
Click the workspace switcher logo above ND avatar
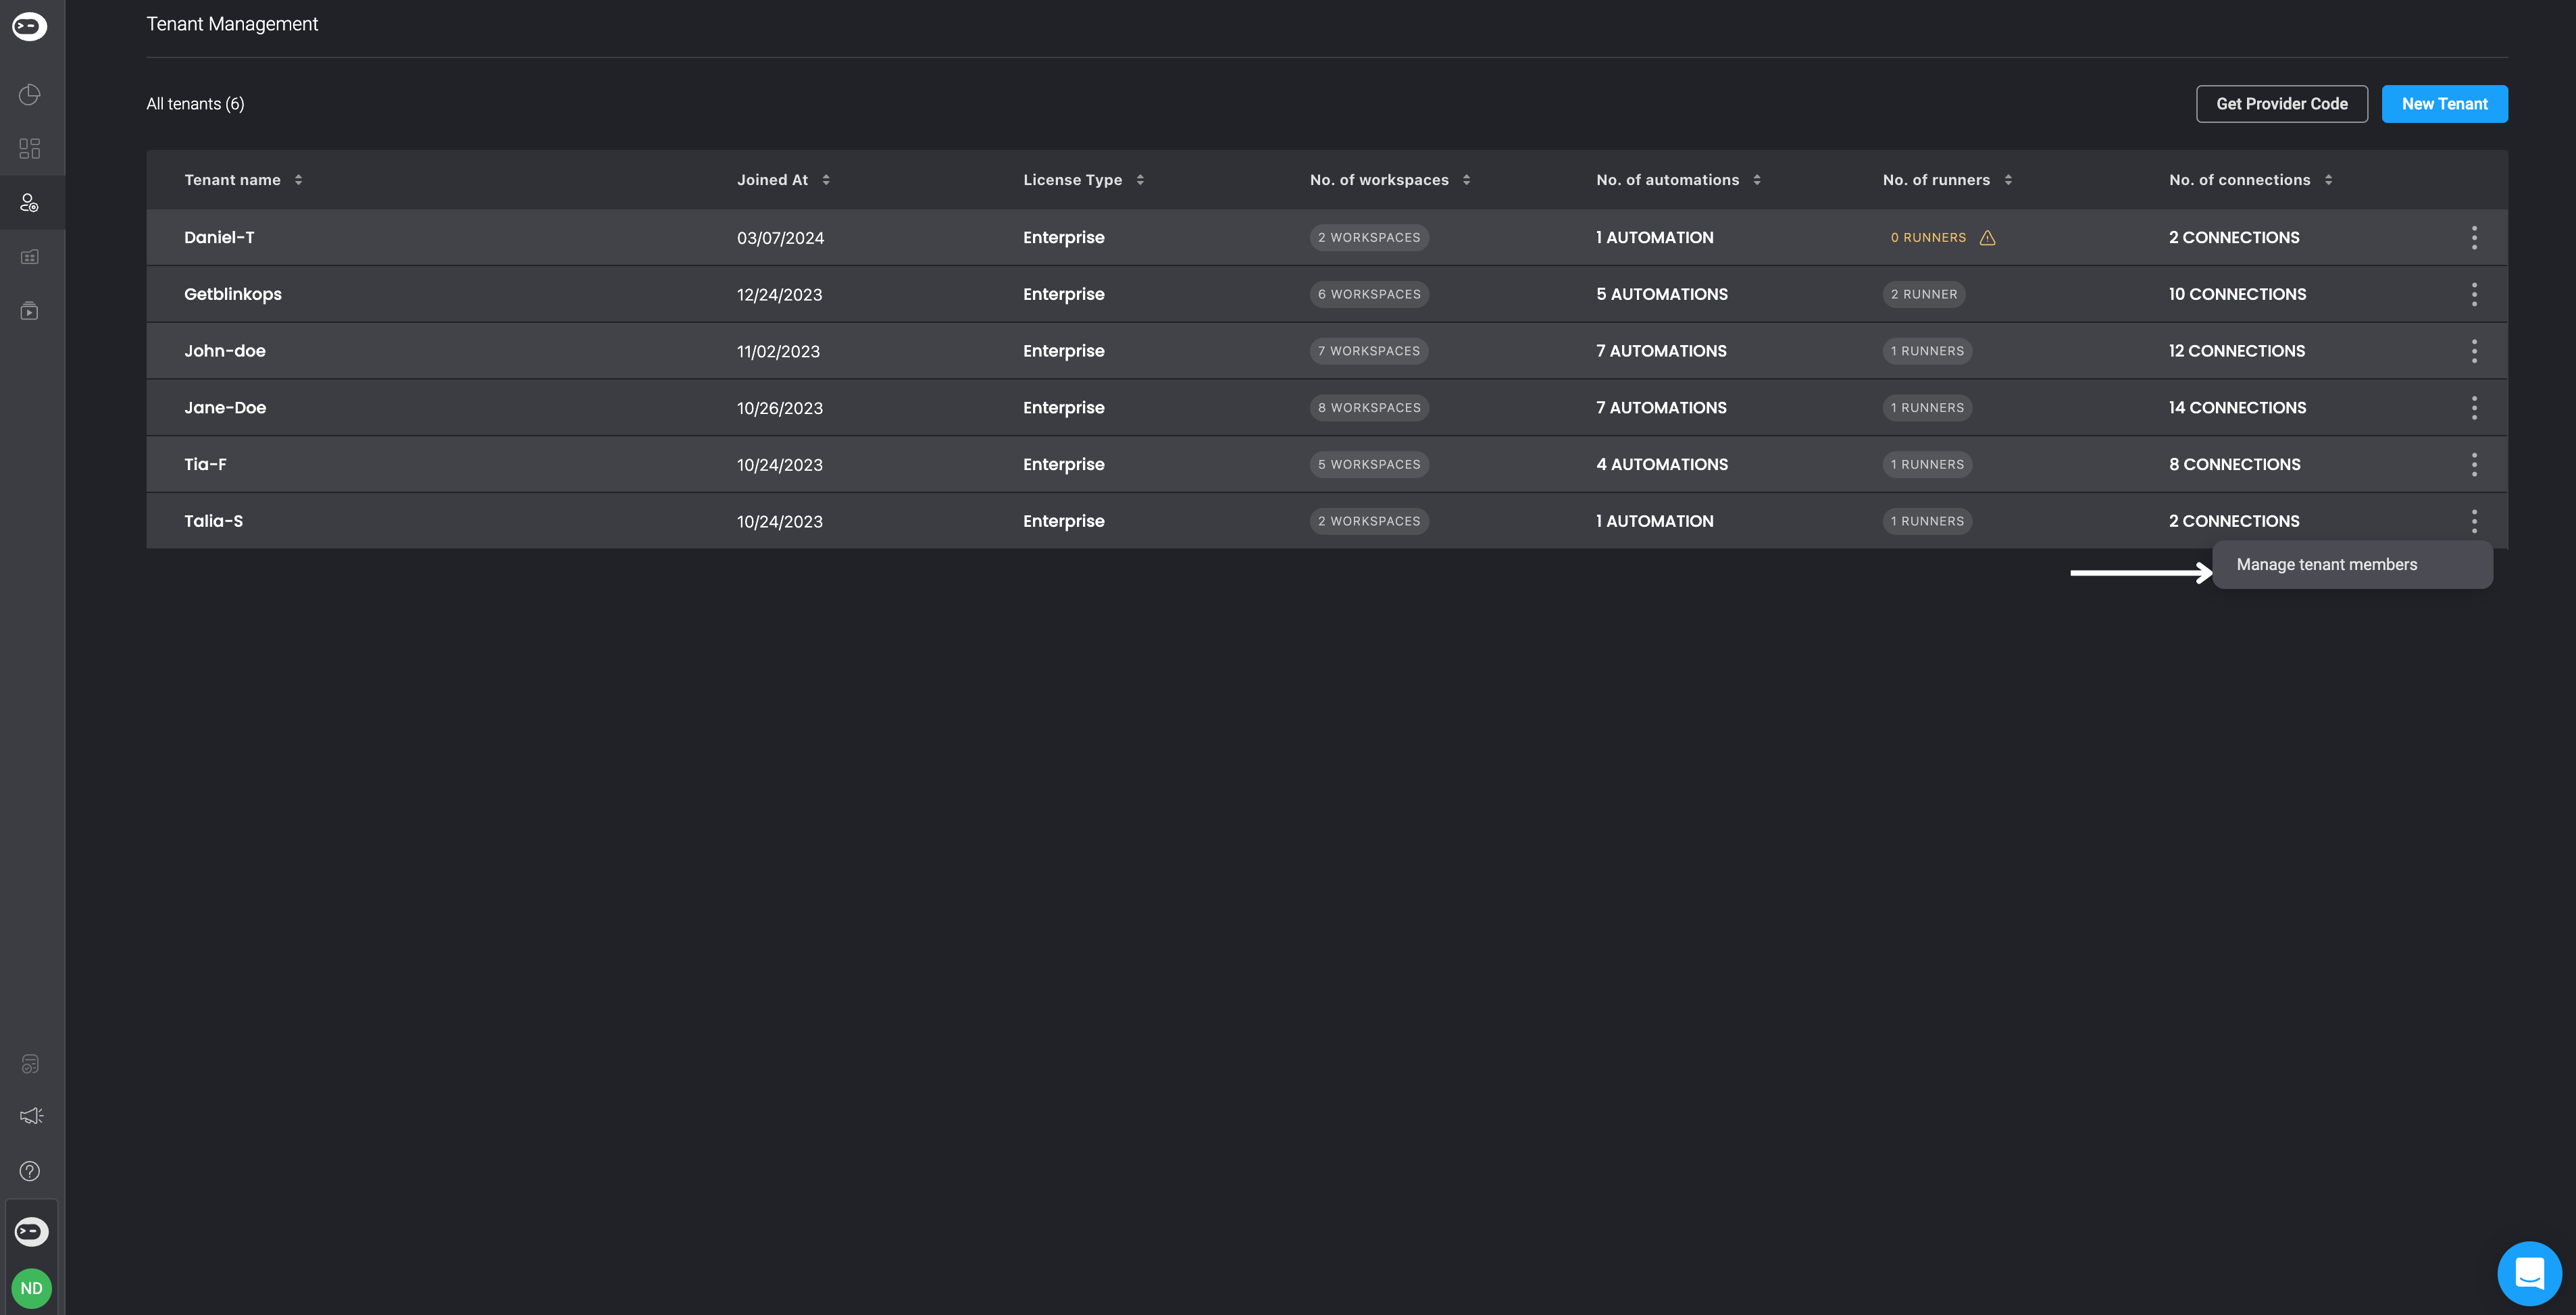31,1232
